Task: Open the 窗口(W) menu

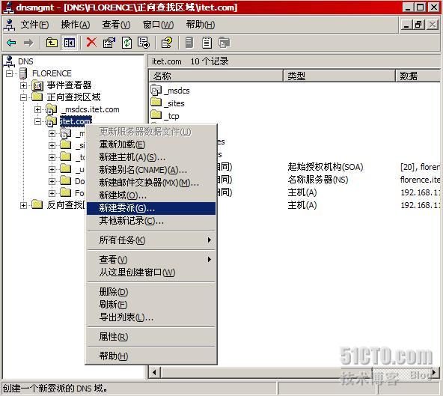Action: coord(158,25)
